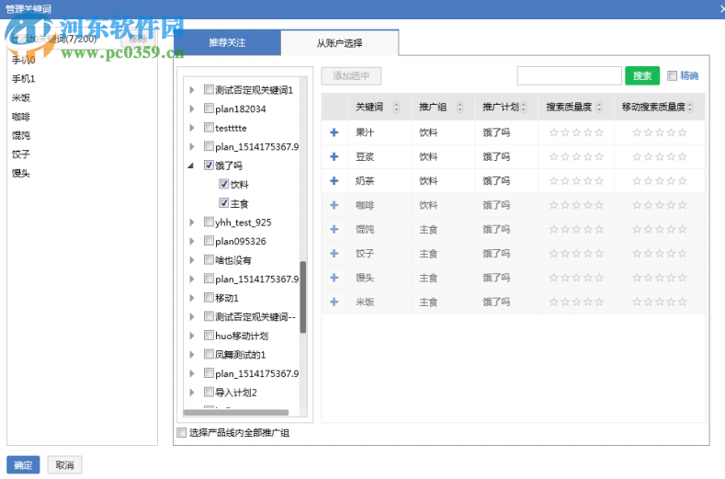Switch to the 推荐关注 tab
This screenshot has height=479, width=725.
click(227, 42)
